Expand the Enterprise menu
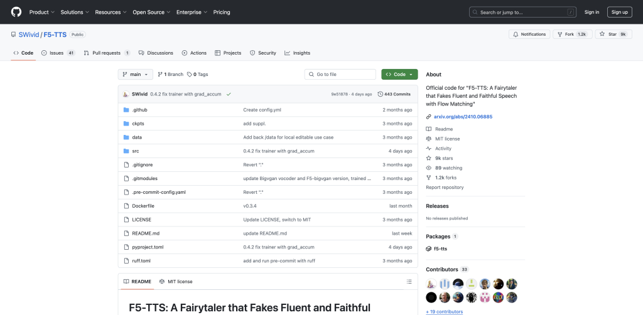 tap(192, 13)
